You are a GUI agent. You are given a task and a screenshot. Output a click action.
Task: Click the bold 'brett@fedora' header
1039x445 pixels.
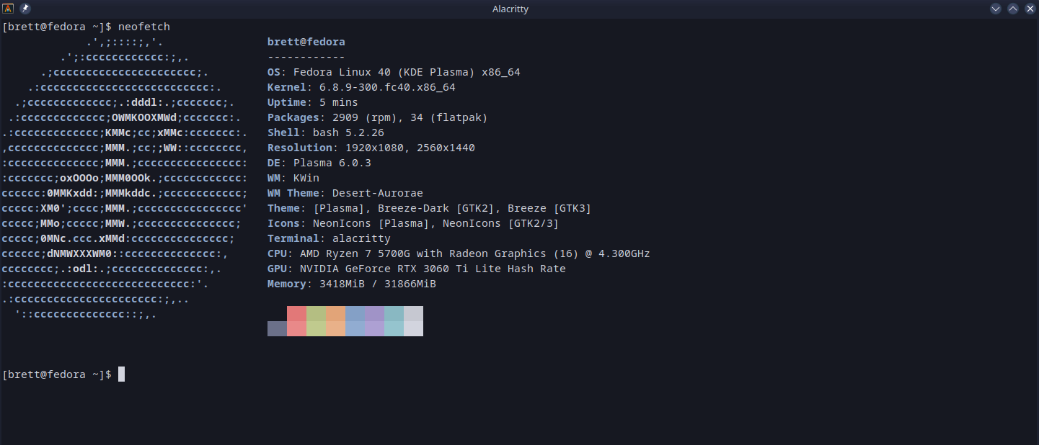pos(306,42)
